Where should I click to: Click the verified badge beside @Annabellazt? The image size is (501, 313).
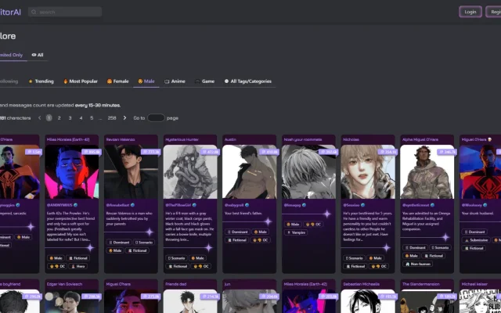tap(132, 205)
